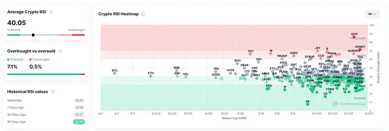Click info icon beside Average Crypto RSI
Image resolution: width=389 pixels, height=131 pixels.
51,12
